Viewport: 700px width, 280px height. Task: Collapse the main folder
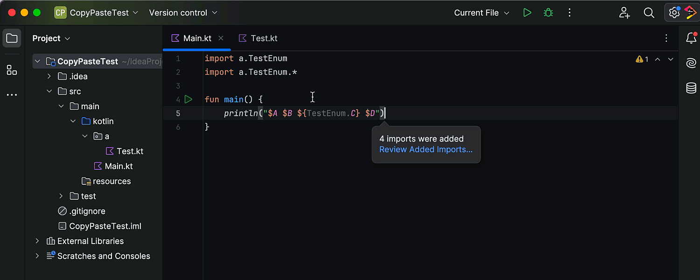click(x=61, y=106)
